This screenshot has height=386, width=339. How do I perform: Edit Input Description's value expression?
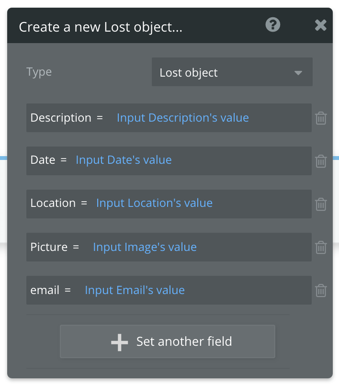pyautogui.click(x=182, y=118)
